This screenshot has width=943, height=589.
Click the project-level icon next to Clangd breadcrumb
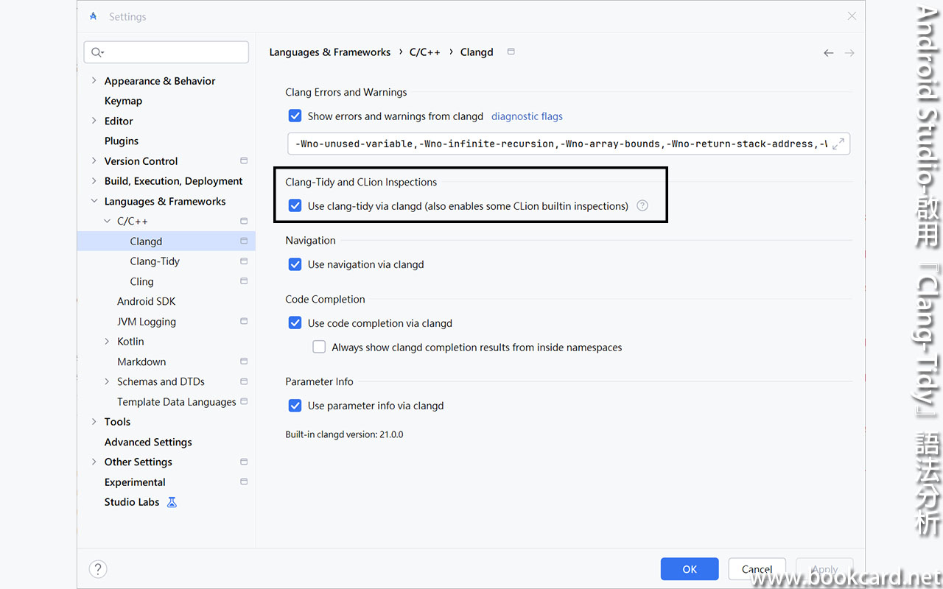(511, 52)
